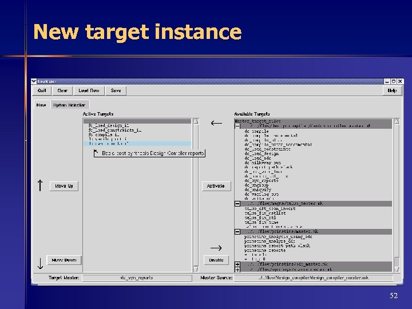Viewport: 412px width, 309px height.
Task: Click the Clear button
Action: click(62, 90)
